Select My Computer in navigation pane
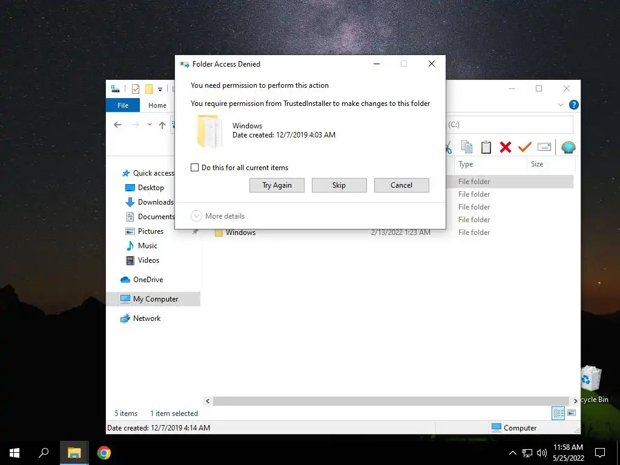620x465 pixels. click(x=153, y=299)
